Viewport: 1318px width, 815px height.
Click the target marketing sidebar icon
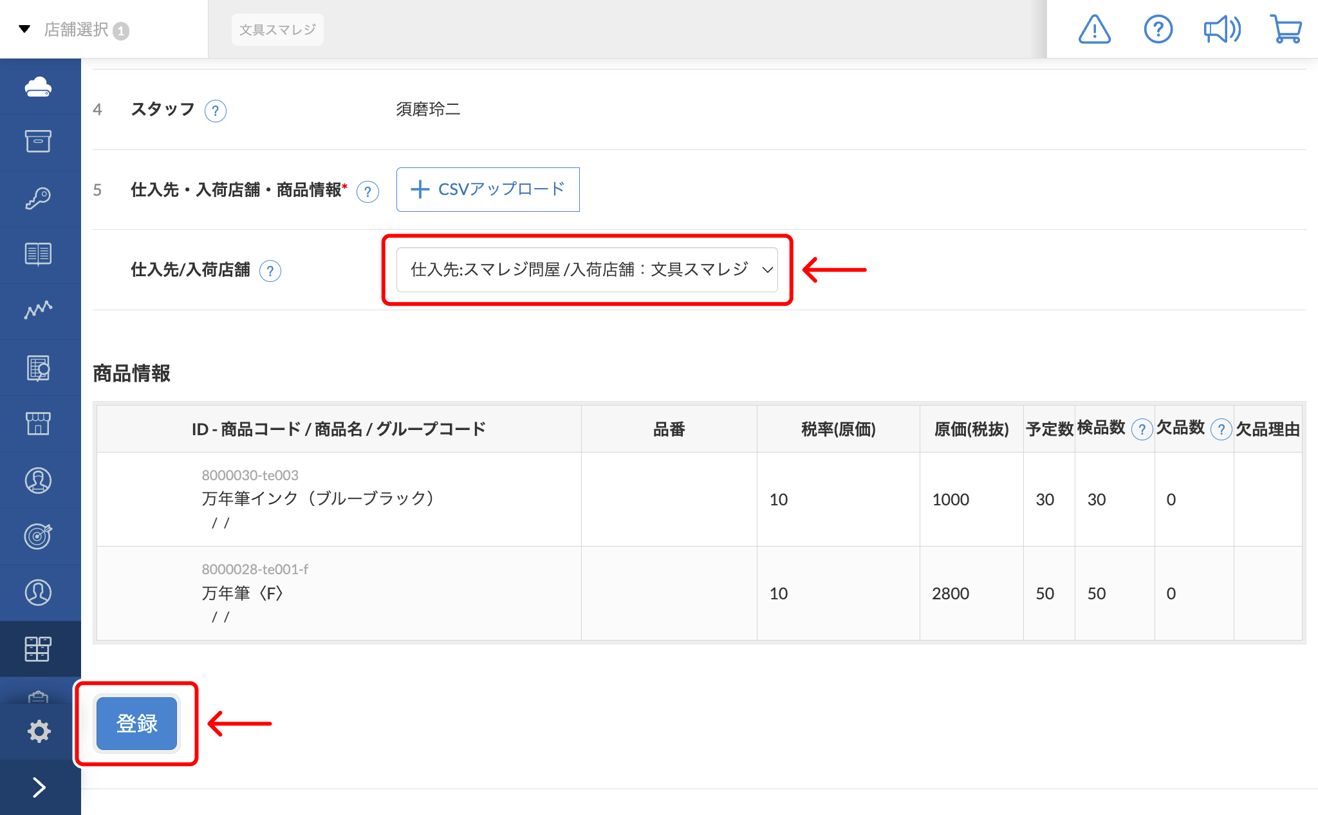(39, 536)
